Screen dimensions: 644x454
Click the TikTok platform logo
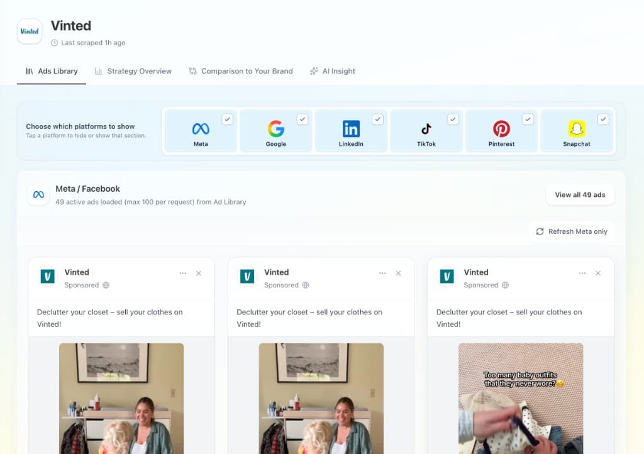click(426, 129)
